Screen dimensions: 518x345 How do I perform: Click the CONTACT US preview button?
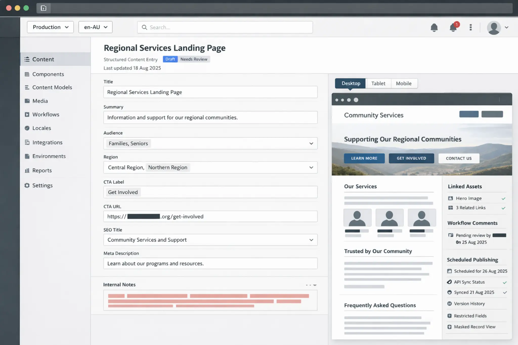pyautogui.click(x=459, y=158)
